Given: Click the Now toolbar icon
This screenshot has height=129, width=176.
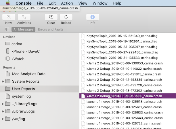Looking at the screenshot, I should click(9, 17).
